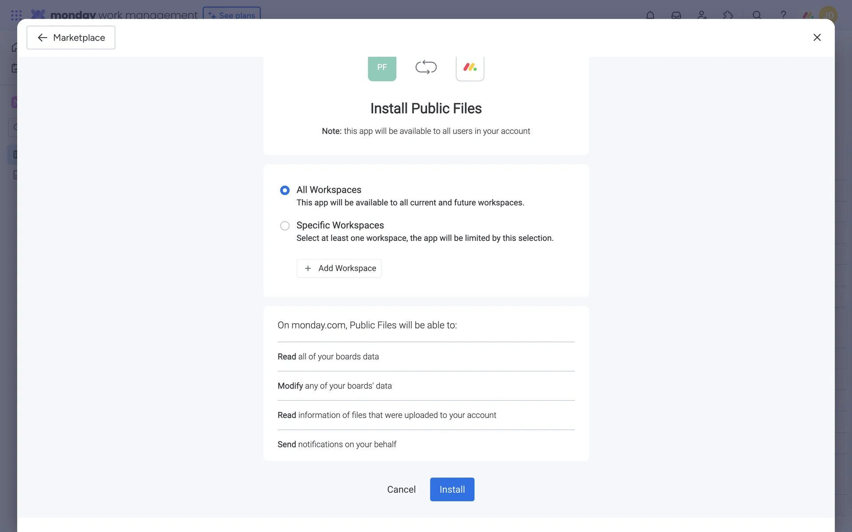852x532 pixels.
Task: Click the notifications bell icon
Action: [x=650, y=15]
